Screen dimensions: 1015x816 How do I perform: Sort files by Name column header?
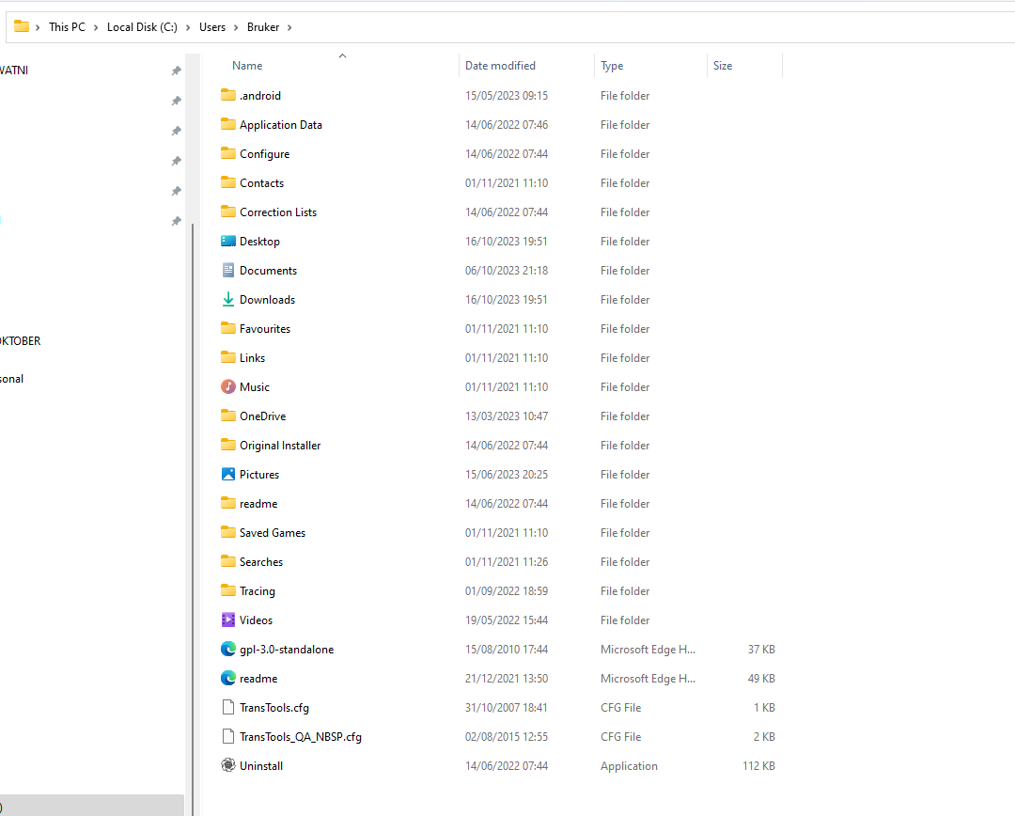click(x=248, y=66)
